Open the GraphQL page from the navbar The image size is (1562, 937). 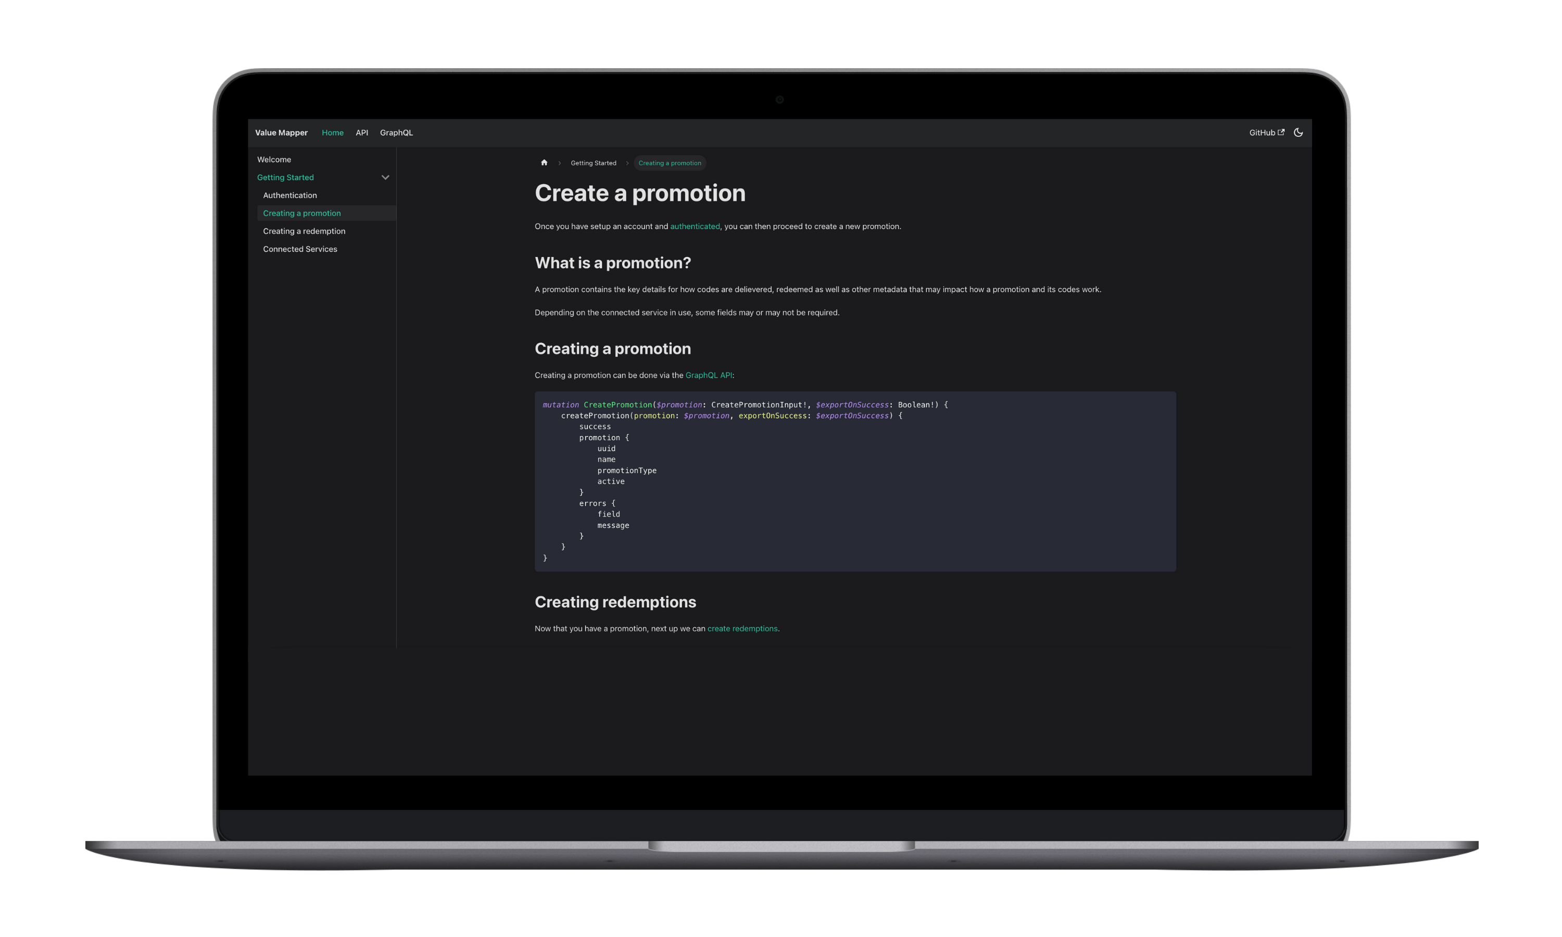tap(397, 133)
